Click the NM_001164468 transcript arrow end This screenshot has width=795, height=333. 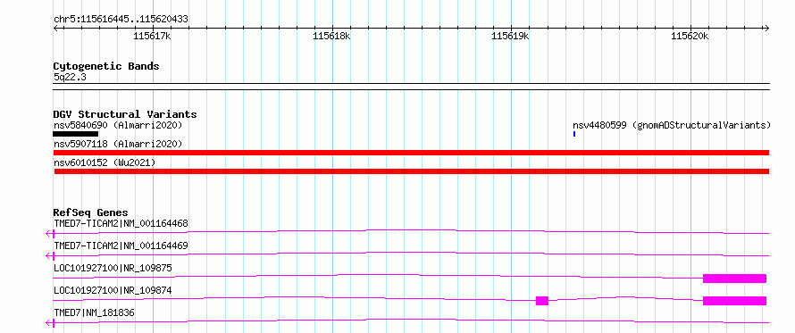(50, 234)
